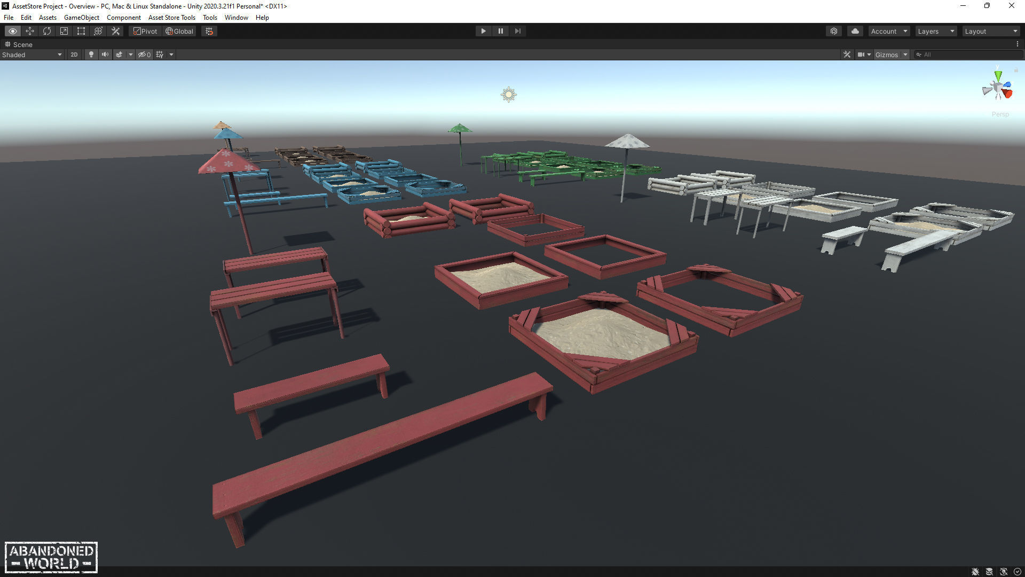Expand grid axis dropdown arrow

click(x=171, y=54)
